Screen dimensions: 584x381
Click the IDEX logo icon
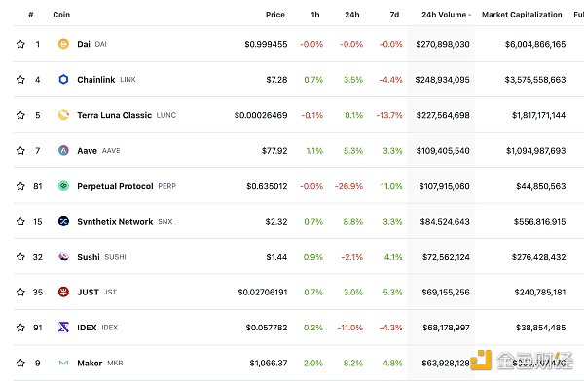[63, 328]
